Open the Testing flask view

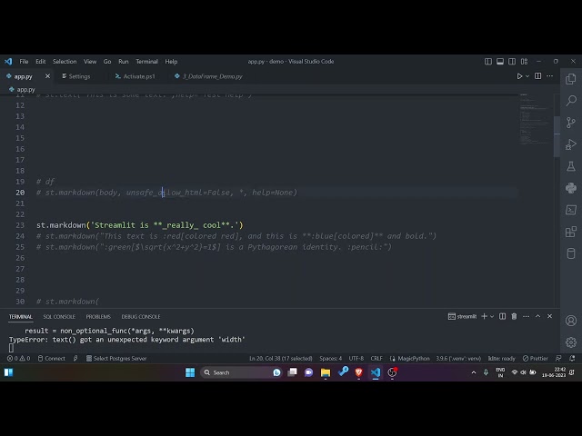click(571, 166)
